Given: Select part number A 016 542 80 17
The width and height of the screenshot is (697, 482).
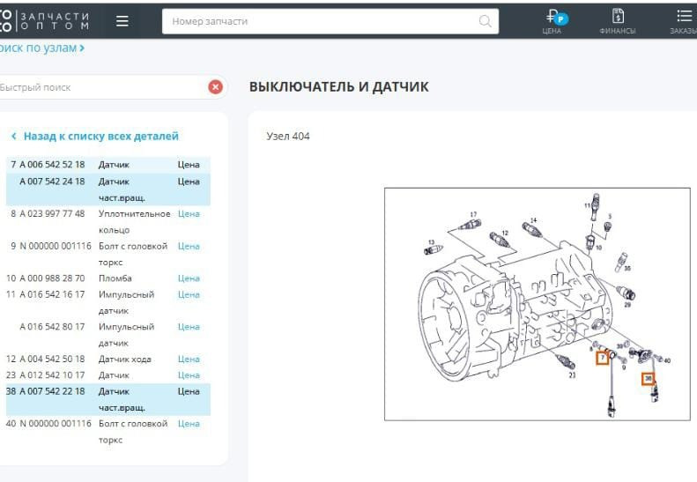Looking at the screenshot, I should pyautogui.click(x=52, y=327).
